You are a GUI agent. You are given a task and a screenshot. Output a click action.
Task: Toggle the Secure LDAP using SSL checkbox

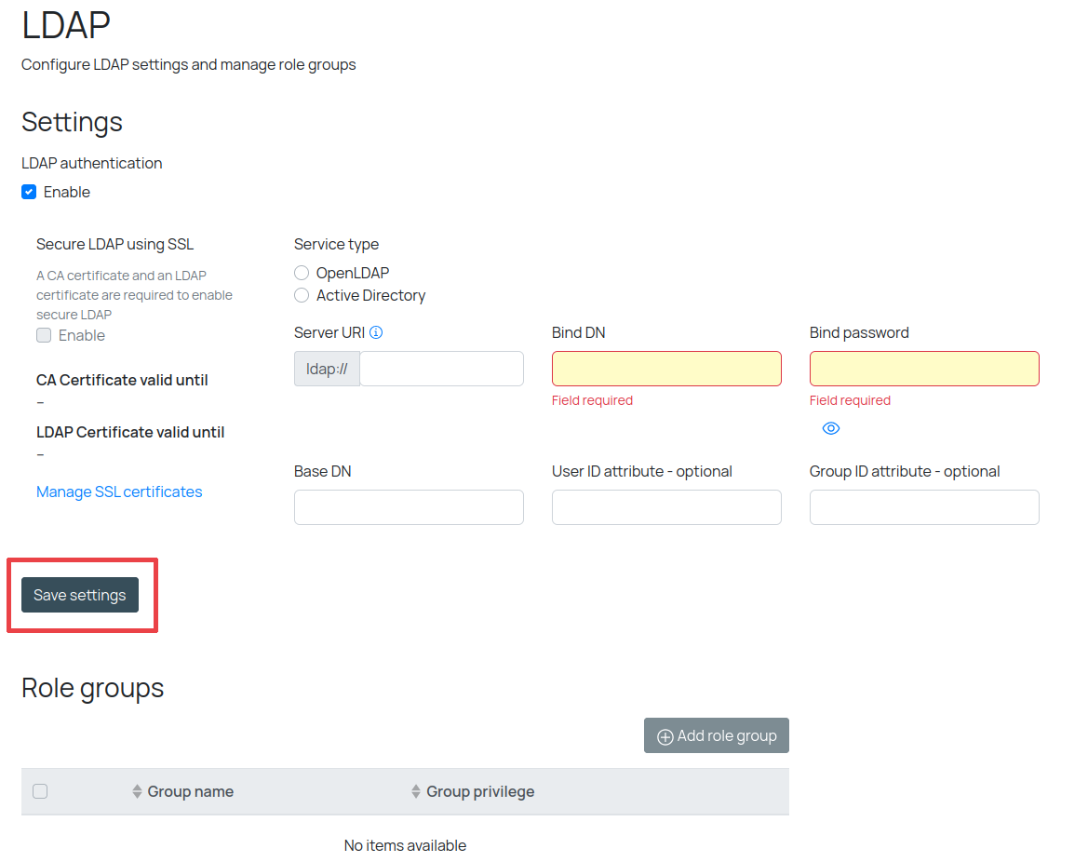pos(44,335)
